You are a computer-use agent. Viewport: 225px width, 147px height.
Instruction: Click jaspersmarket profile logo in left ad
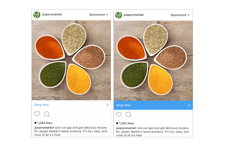pos(37,15)
